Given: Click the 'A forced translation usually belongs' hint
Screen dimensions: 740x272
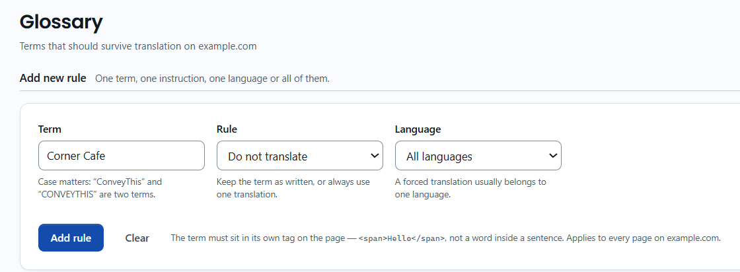Looking at the screenshot, I should click(x=470, y=187).
